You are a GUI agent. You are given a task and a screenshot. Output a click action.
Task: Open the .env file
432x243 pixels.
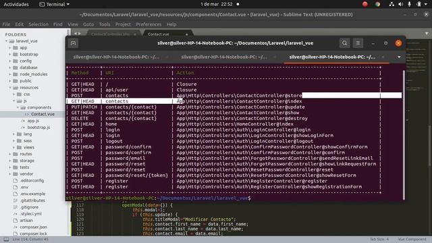pos(24,187)
